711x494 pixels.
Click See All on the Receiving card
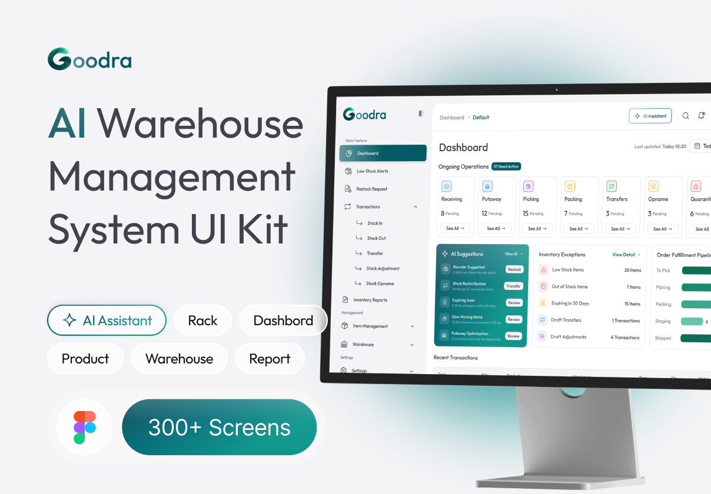[x=455, y=228]
